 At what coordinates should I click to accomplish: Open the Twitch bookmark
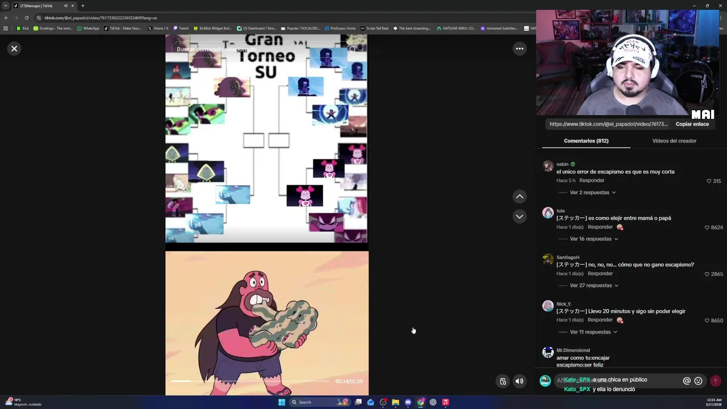(x=181, y=28)
